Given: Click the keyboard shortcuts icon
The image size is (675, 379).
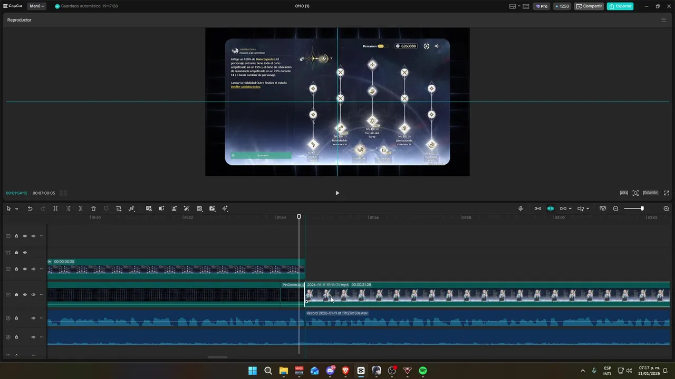Looking at the screenshot, I should tap(526, 6).
